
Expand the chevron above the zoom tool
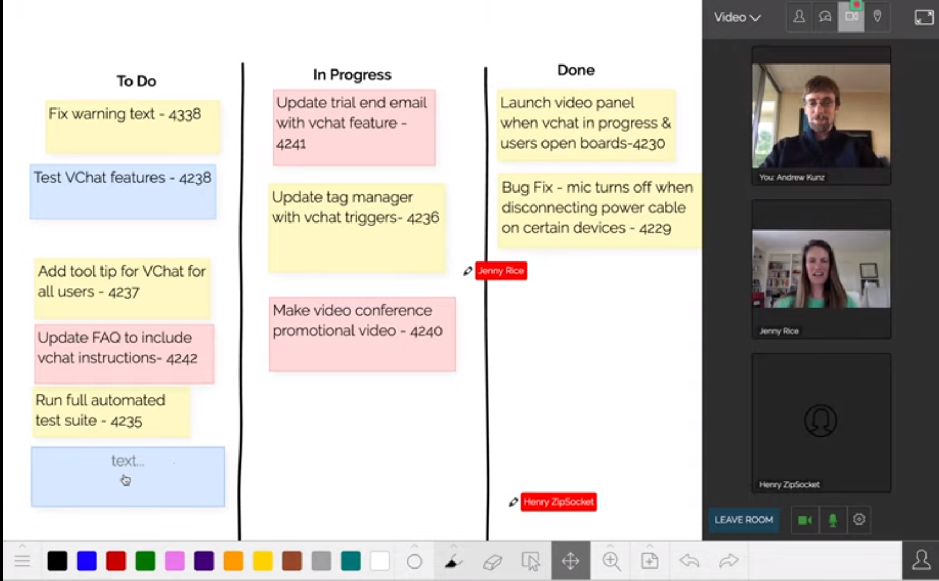[610, 546]
